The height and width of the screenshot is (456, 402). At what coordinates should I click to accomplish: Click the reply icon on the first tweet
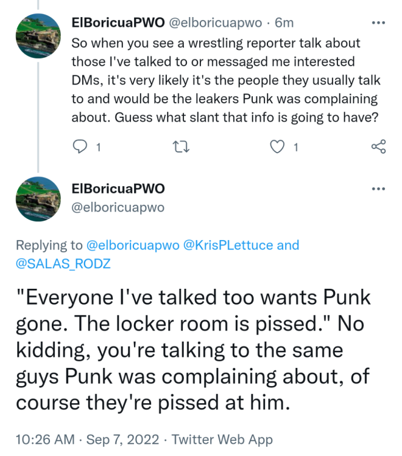(79, 147)
